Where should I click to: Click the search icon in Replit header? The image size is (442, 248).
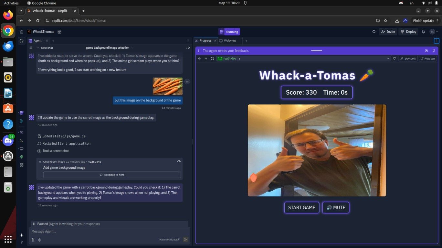[374, 32]
